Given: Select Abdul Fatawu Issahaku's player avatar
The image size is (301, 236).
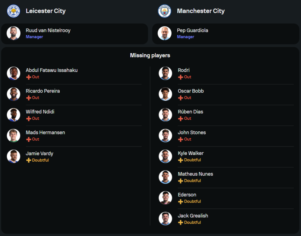Looking at the screenshot, I should 14,73.
